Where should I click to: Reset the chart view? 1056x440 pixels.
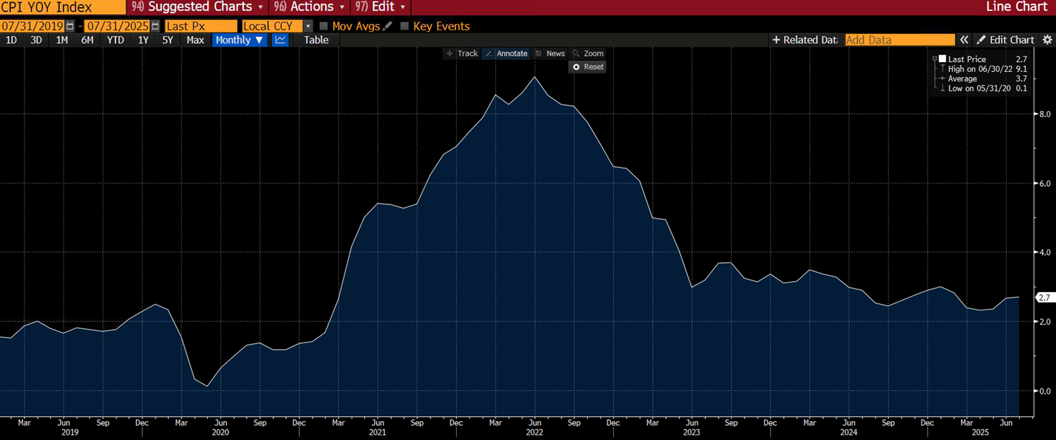click(587, 67)
